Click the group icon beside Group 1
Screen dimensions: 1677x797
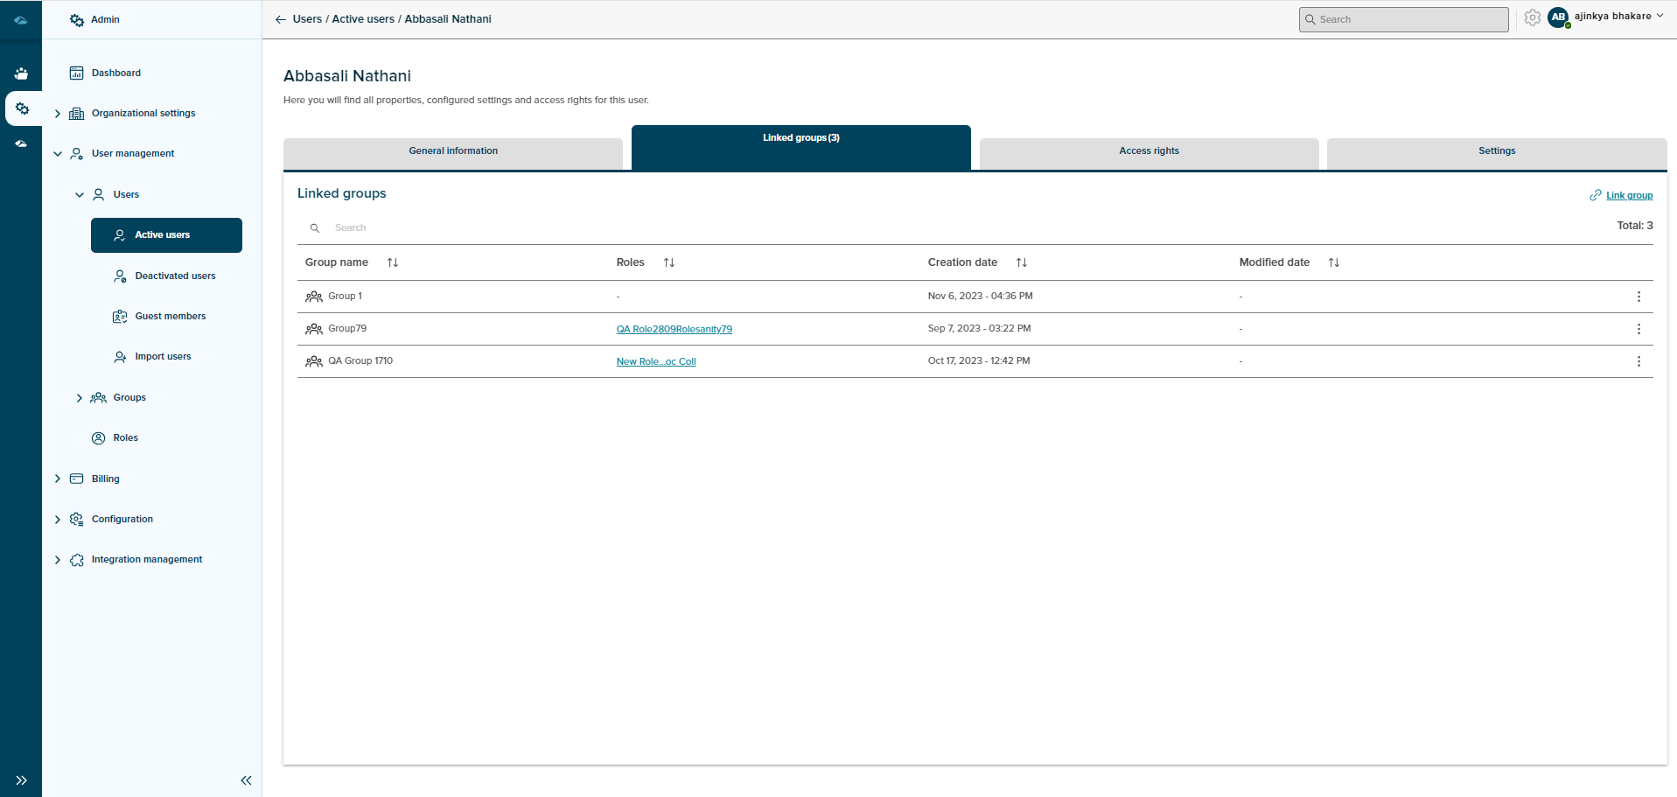pyautogui.click(x=314, y=297)
